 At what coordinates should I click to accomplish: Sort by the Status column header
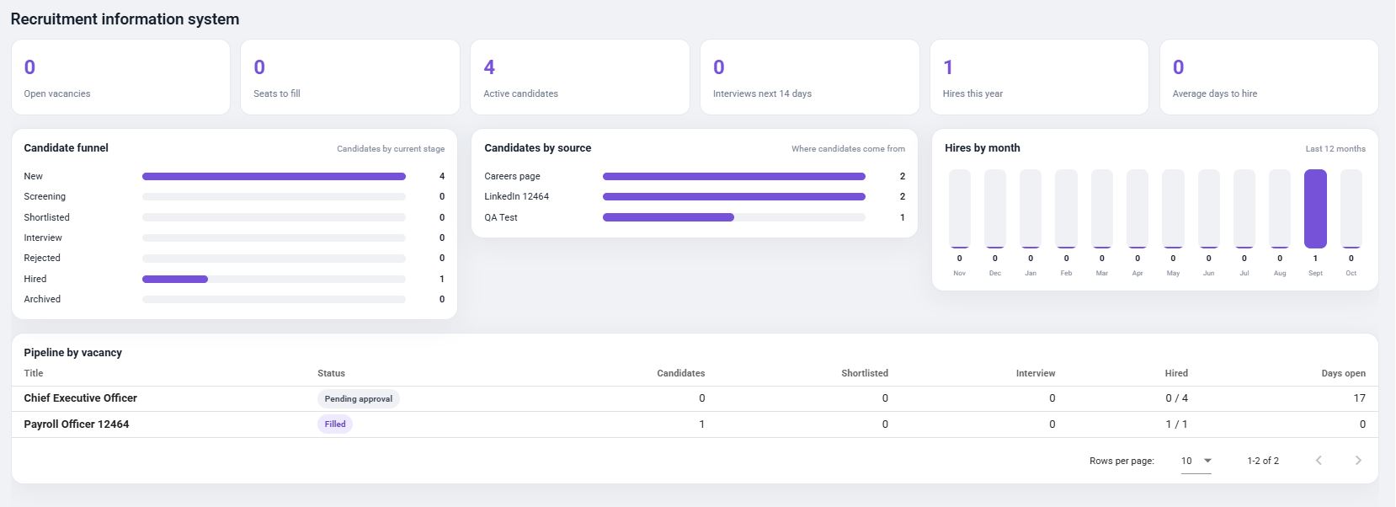point(331,373)
